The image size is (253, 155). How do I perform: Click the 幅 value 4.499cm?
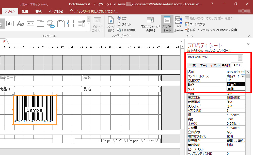[236, 115]
